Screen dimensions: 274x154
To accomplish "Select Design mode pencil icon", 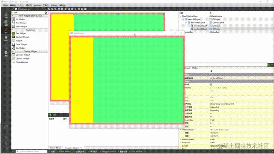I will pos(6,30).
